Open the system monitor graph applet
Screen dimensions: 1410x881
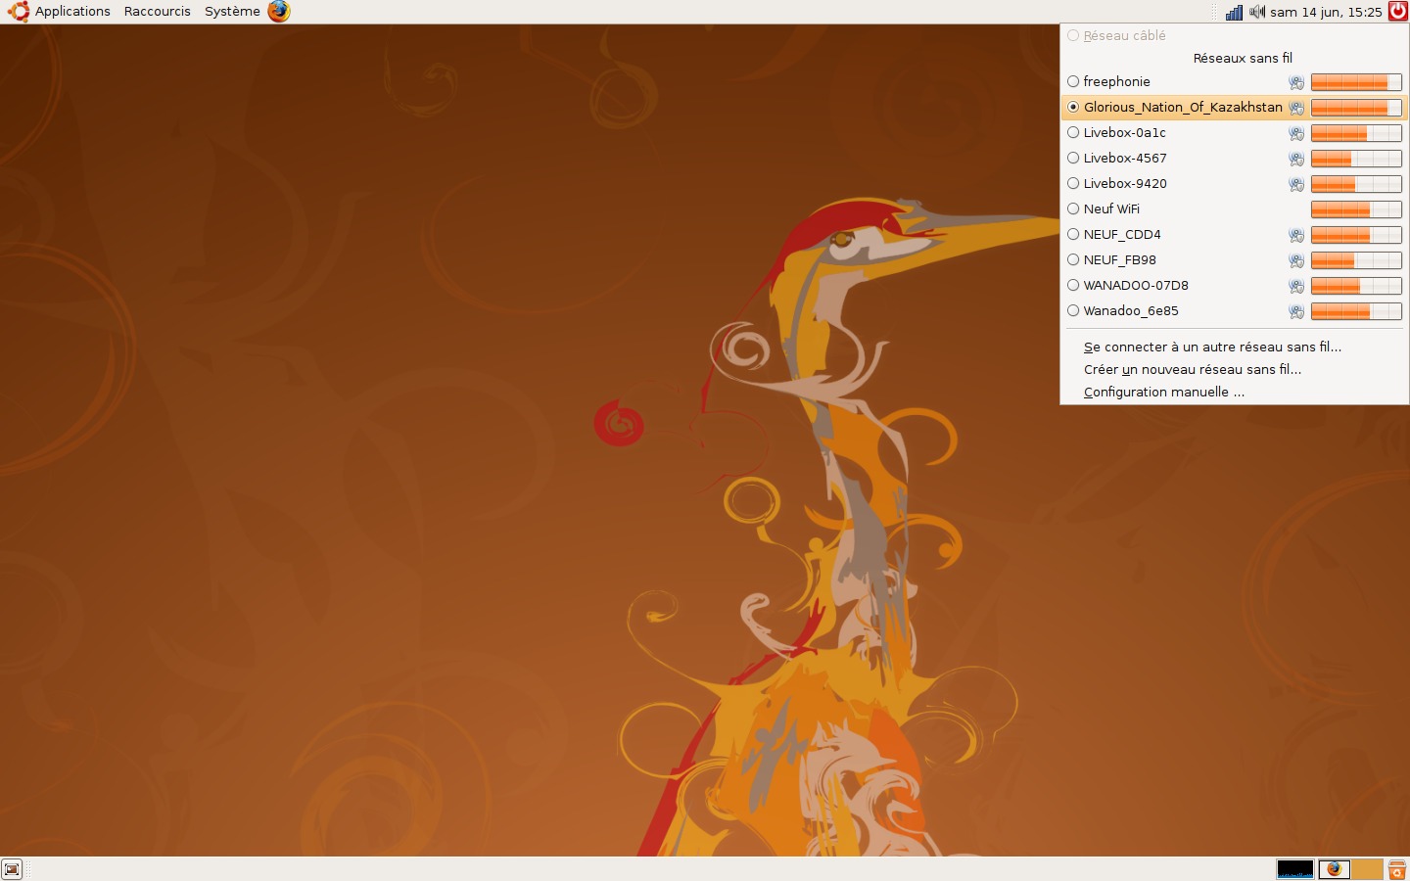click(1295, 869)
